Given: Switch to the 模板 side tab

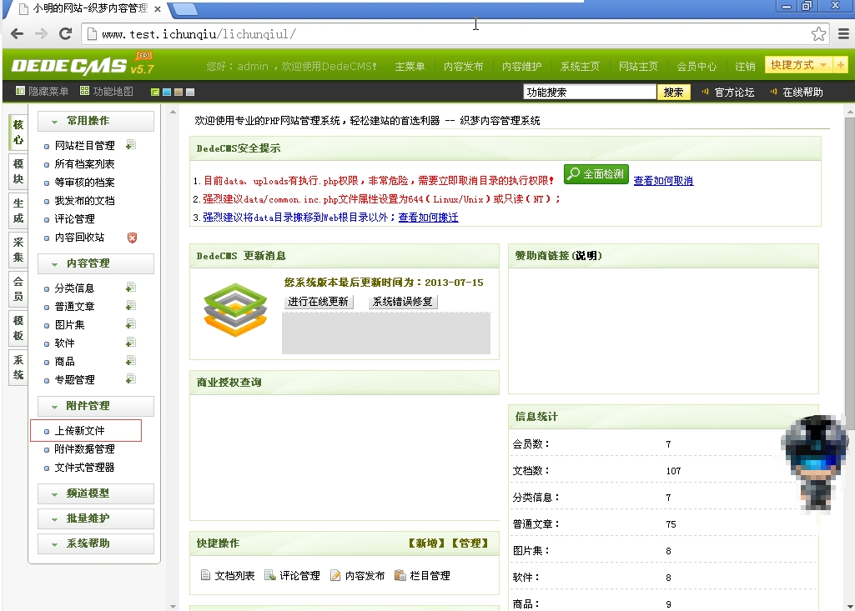Looking at the screenshot, I should pyautogui.click(x=18, y=328).
